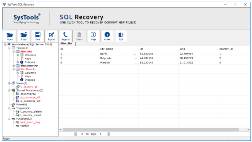Image resolution: width=252 pixels, height=142 pixels.
Task: Click the Keys icon under dbo.Newcity
Action: point(22,76)
